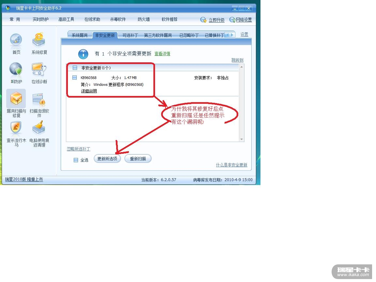The image size is (376, 282).
Task: Click the KB960568 patch name
Action: click(x=88, y=78)
